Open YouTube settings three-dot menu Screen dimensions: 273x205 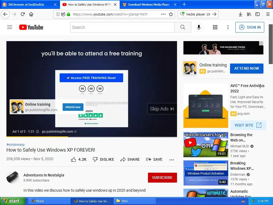click(228, 27)
